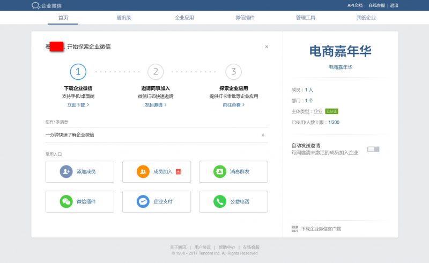Click the green 消息群发 icon
This screenshot has width=429, height=263.
(x=220, y=172)
